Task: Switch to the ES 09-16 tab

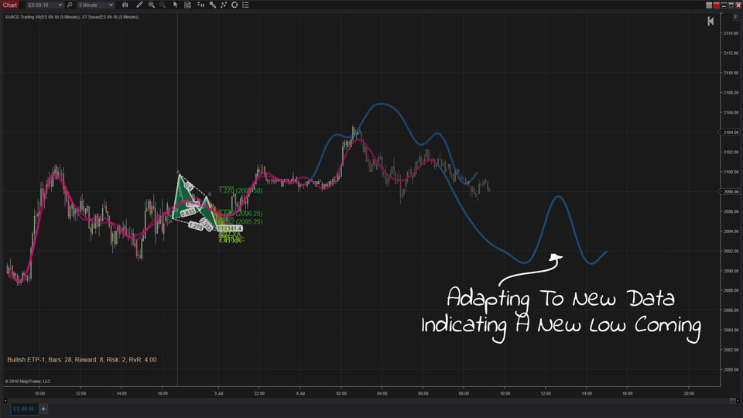Action: 24,409
